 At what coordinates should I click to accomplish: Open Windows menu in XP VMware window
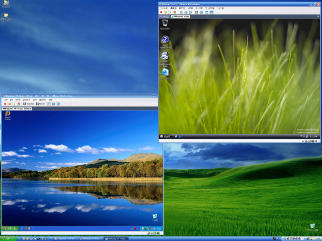tap(43, 100)
